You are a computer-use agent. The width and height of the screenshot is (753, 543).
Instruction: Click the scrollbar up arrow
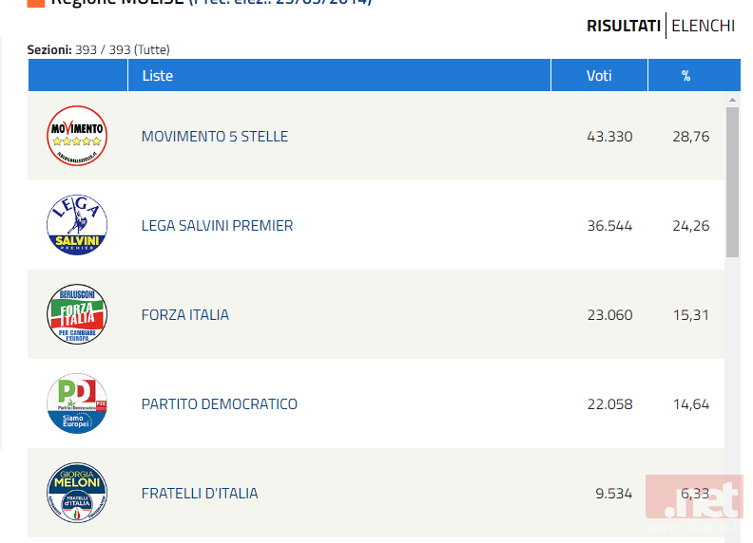pos(732,100)
